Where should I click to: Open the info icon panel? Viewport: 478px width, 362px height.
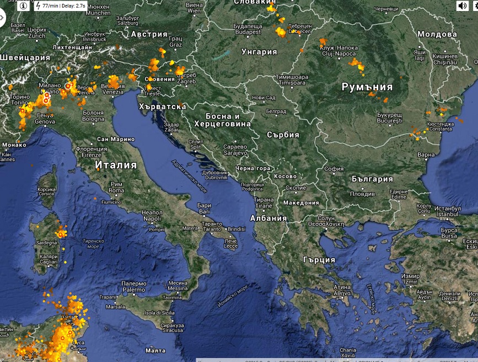[24, 6]
